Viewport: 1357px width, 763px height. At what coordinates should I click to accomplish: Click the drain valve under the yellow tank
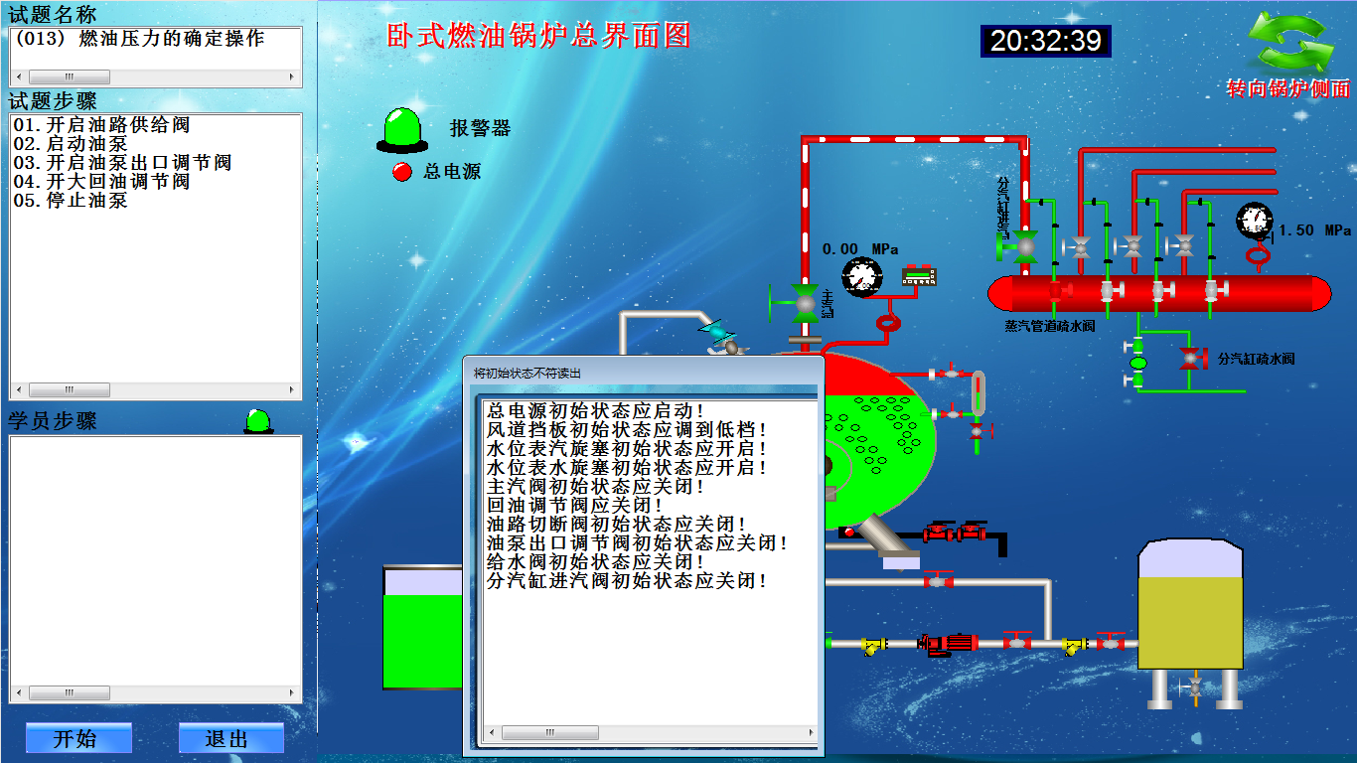(x=1194, y=686)
